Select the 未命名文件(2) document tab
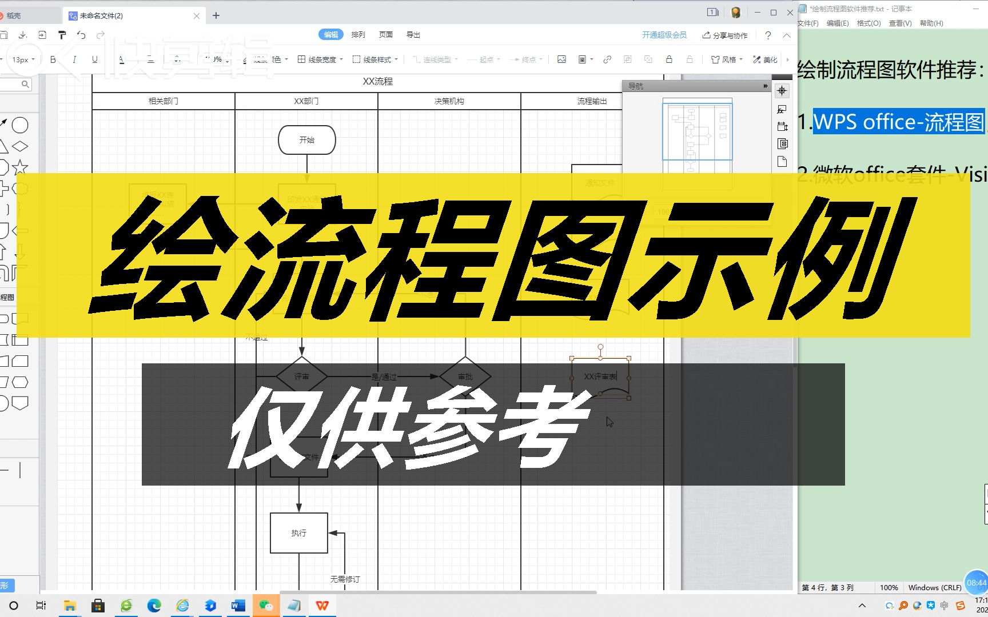 coord(135,15)
